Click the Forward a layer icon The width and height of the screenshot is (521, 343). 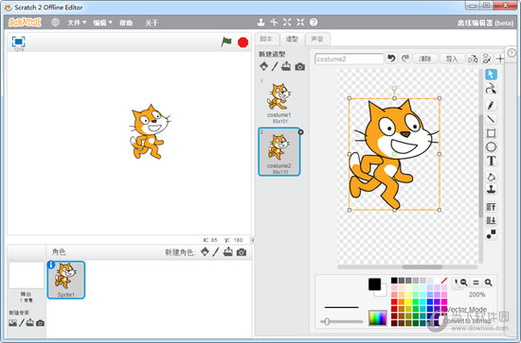pyautogui.click(x=491, y=208)
